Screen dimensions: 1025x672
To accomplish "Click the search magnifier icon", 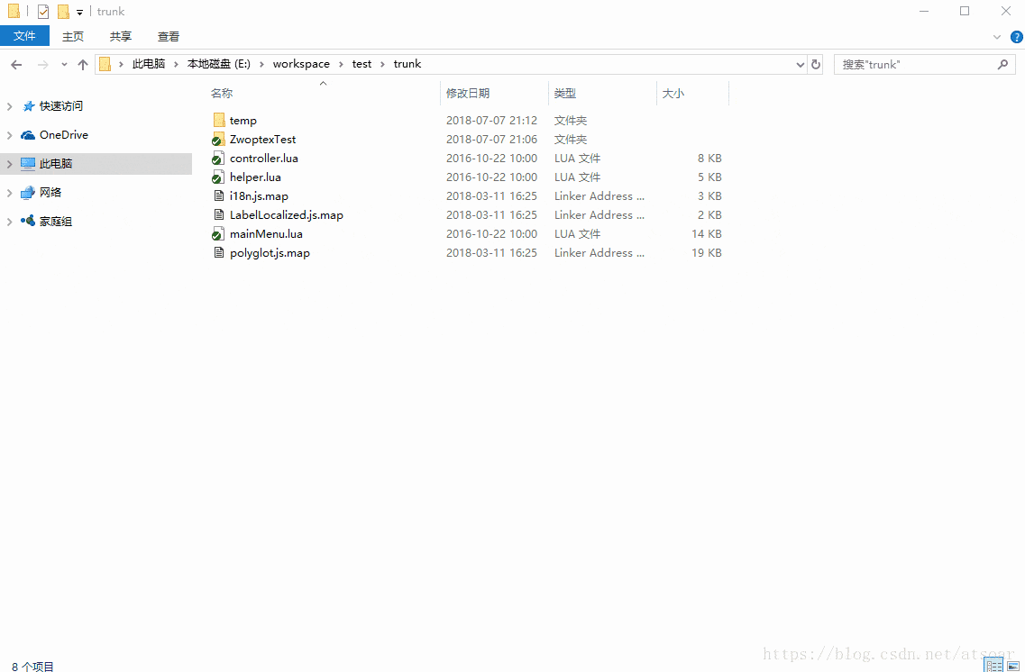I will [x=1002, y=65].
